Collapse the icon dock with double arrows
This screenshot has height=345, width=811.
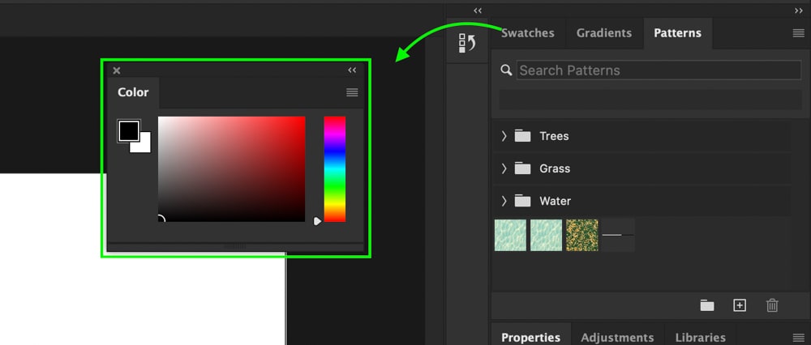(478, 11)
